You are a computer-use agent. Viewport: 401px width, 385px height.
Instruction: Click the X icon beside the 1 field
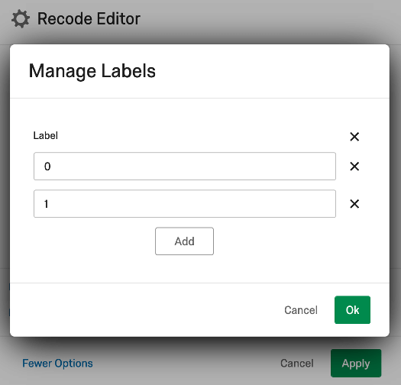pyautogui.click(x=354, y=204)
